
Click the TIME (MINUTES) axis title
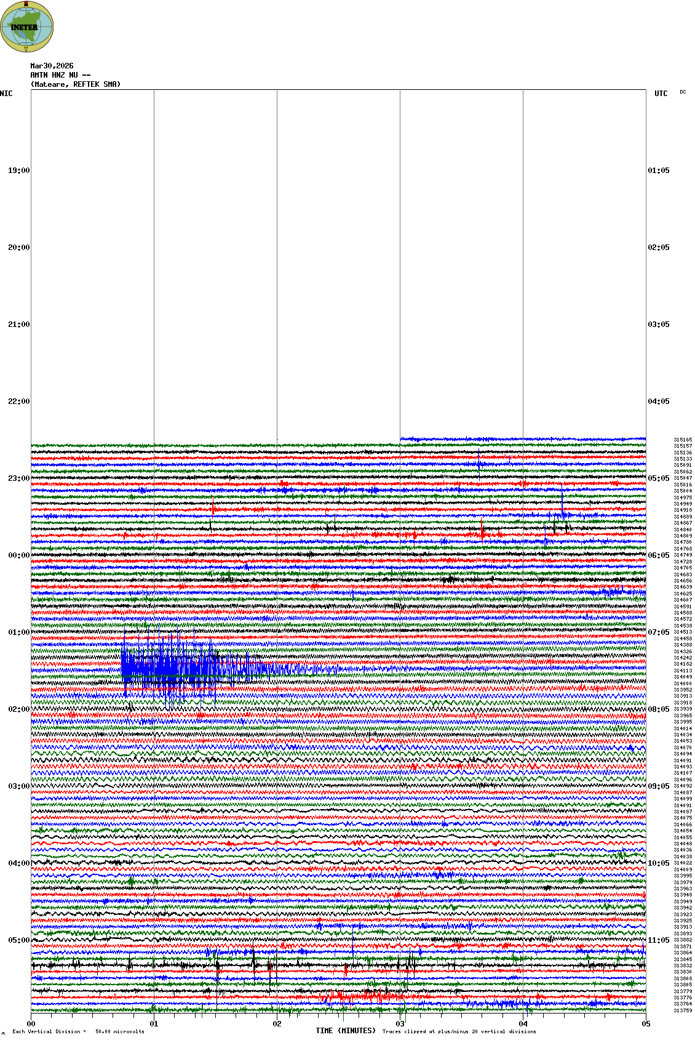[346, 1031]
